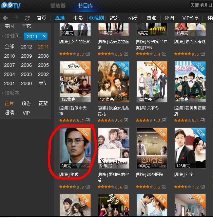
Task: Open the 热点 navigation item
Action: tap(151, 18)
